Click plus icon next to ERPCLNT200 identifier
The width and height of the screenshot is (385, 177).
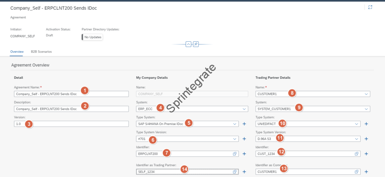click(x=244, y=154)
